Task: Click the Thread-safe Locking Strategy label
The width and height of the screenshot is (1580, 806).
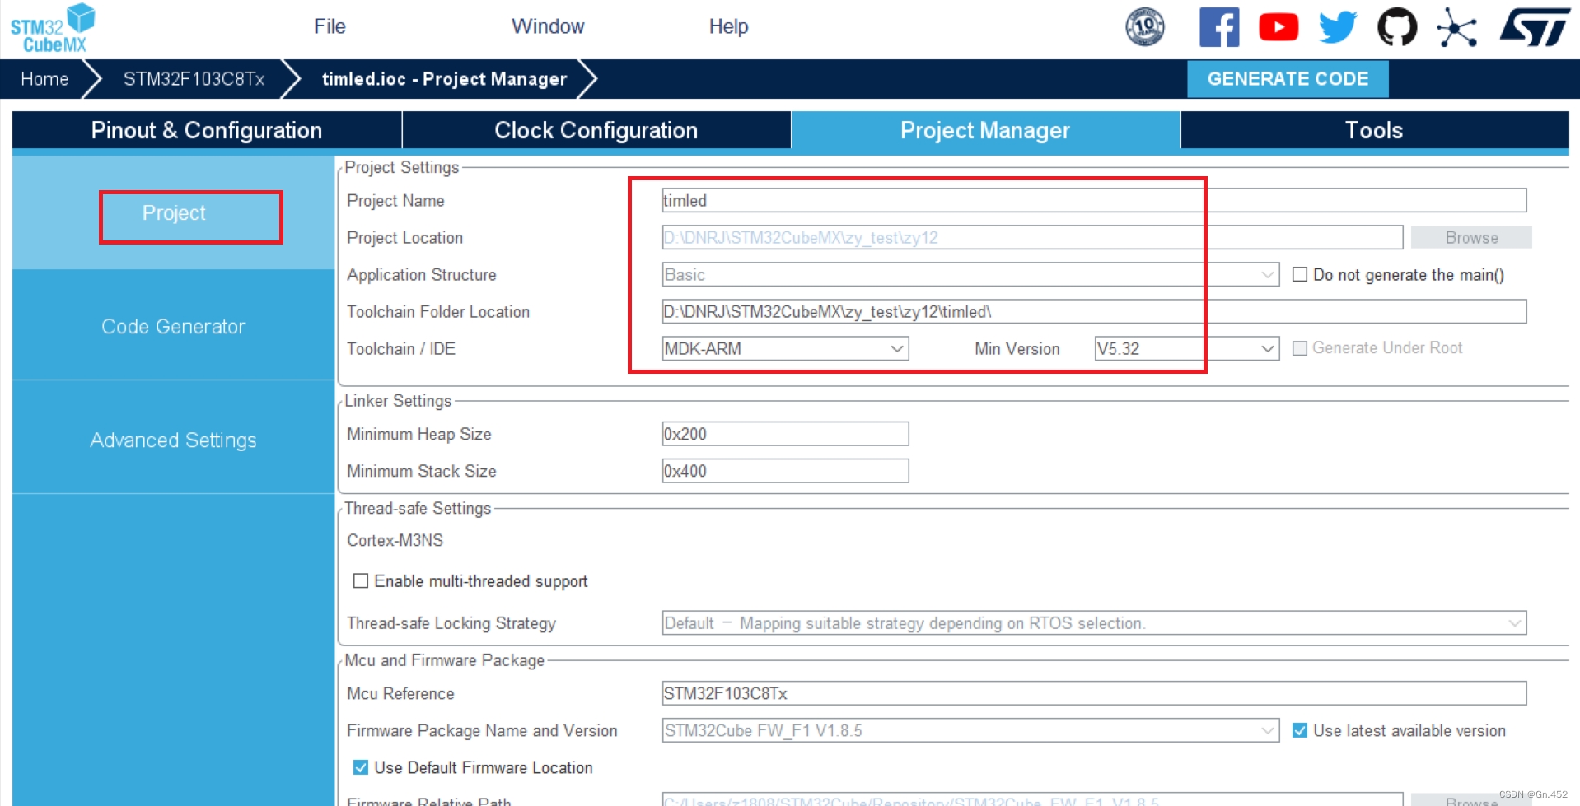Action: (x=451, y=623)
